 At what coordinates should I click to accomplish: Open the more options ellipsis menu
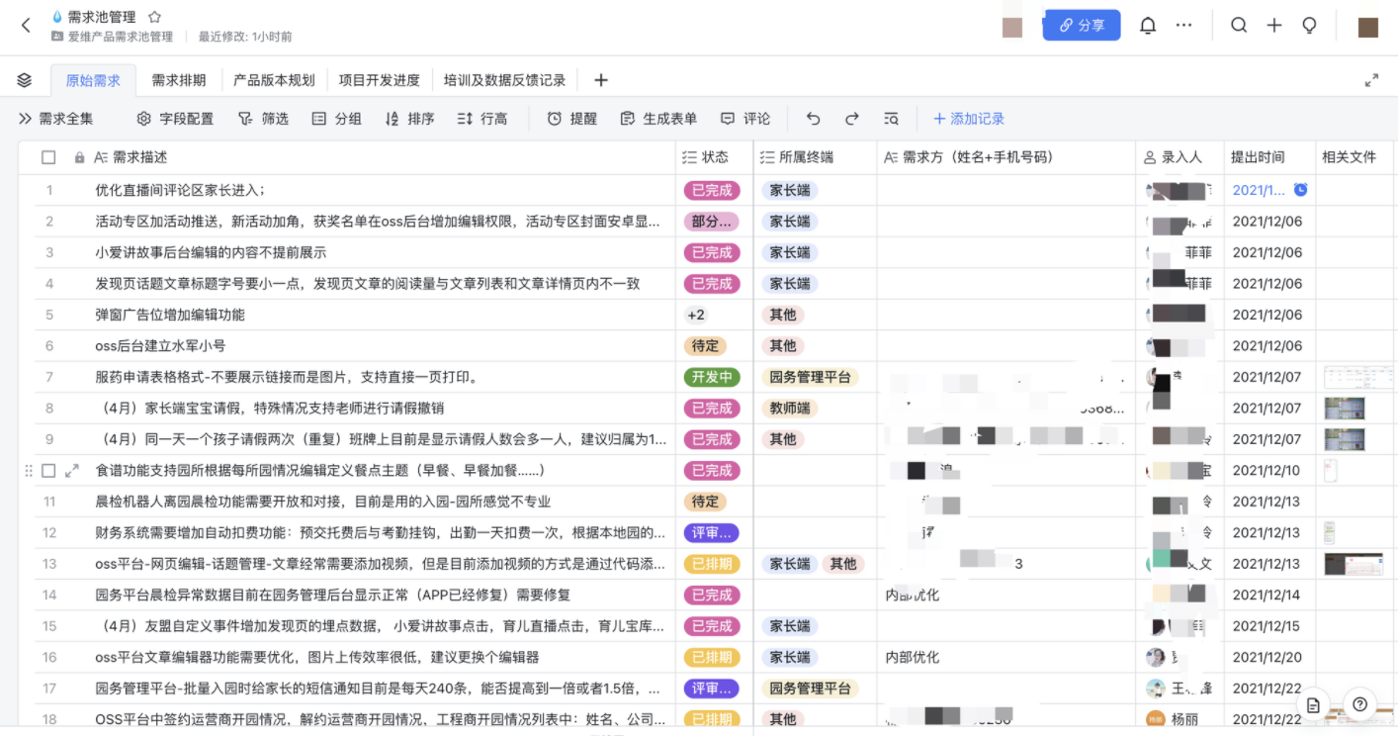tap(1183, 26)
